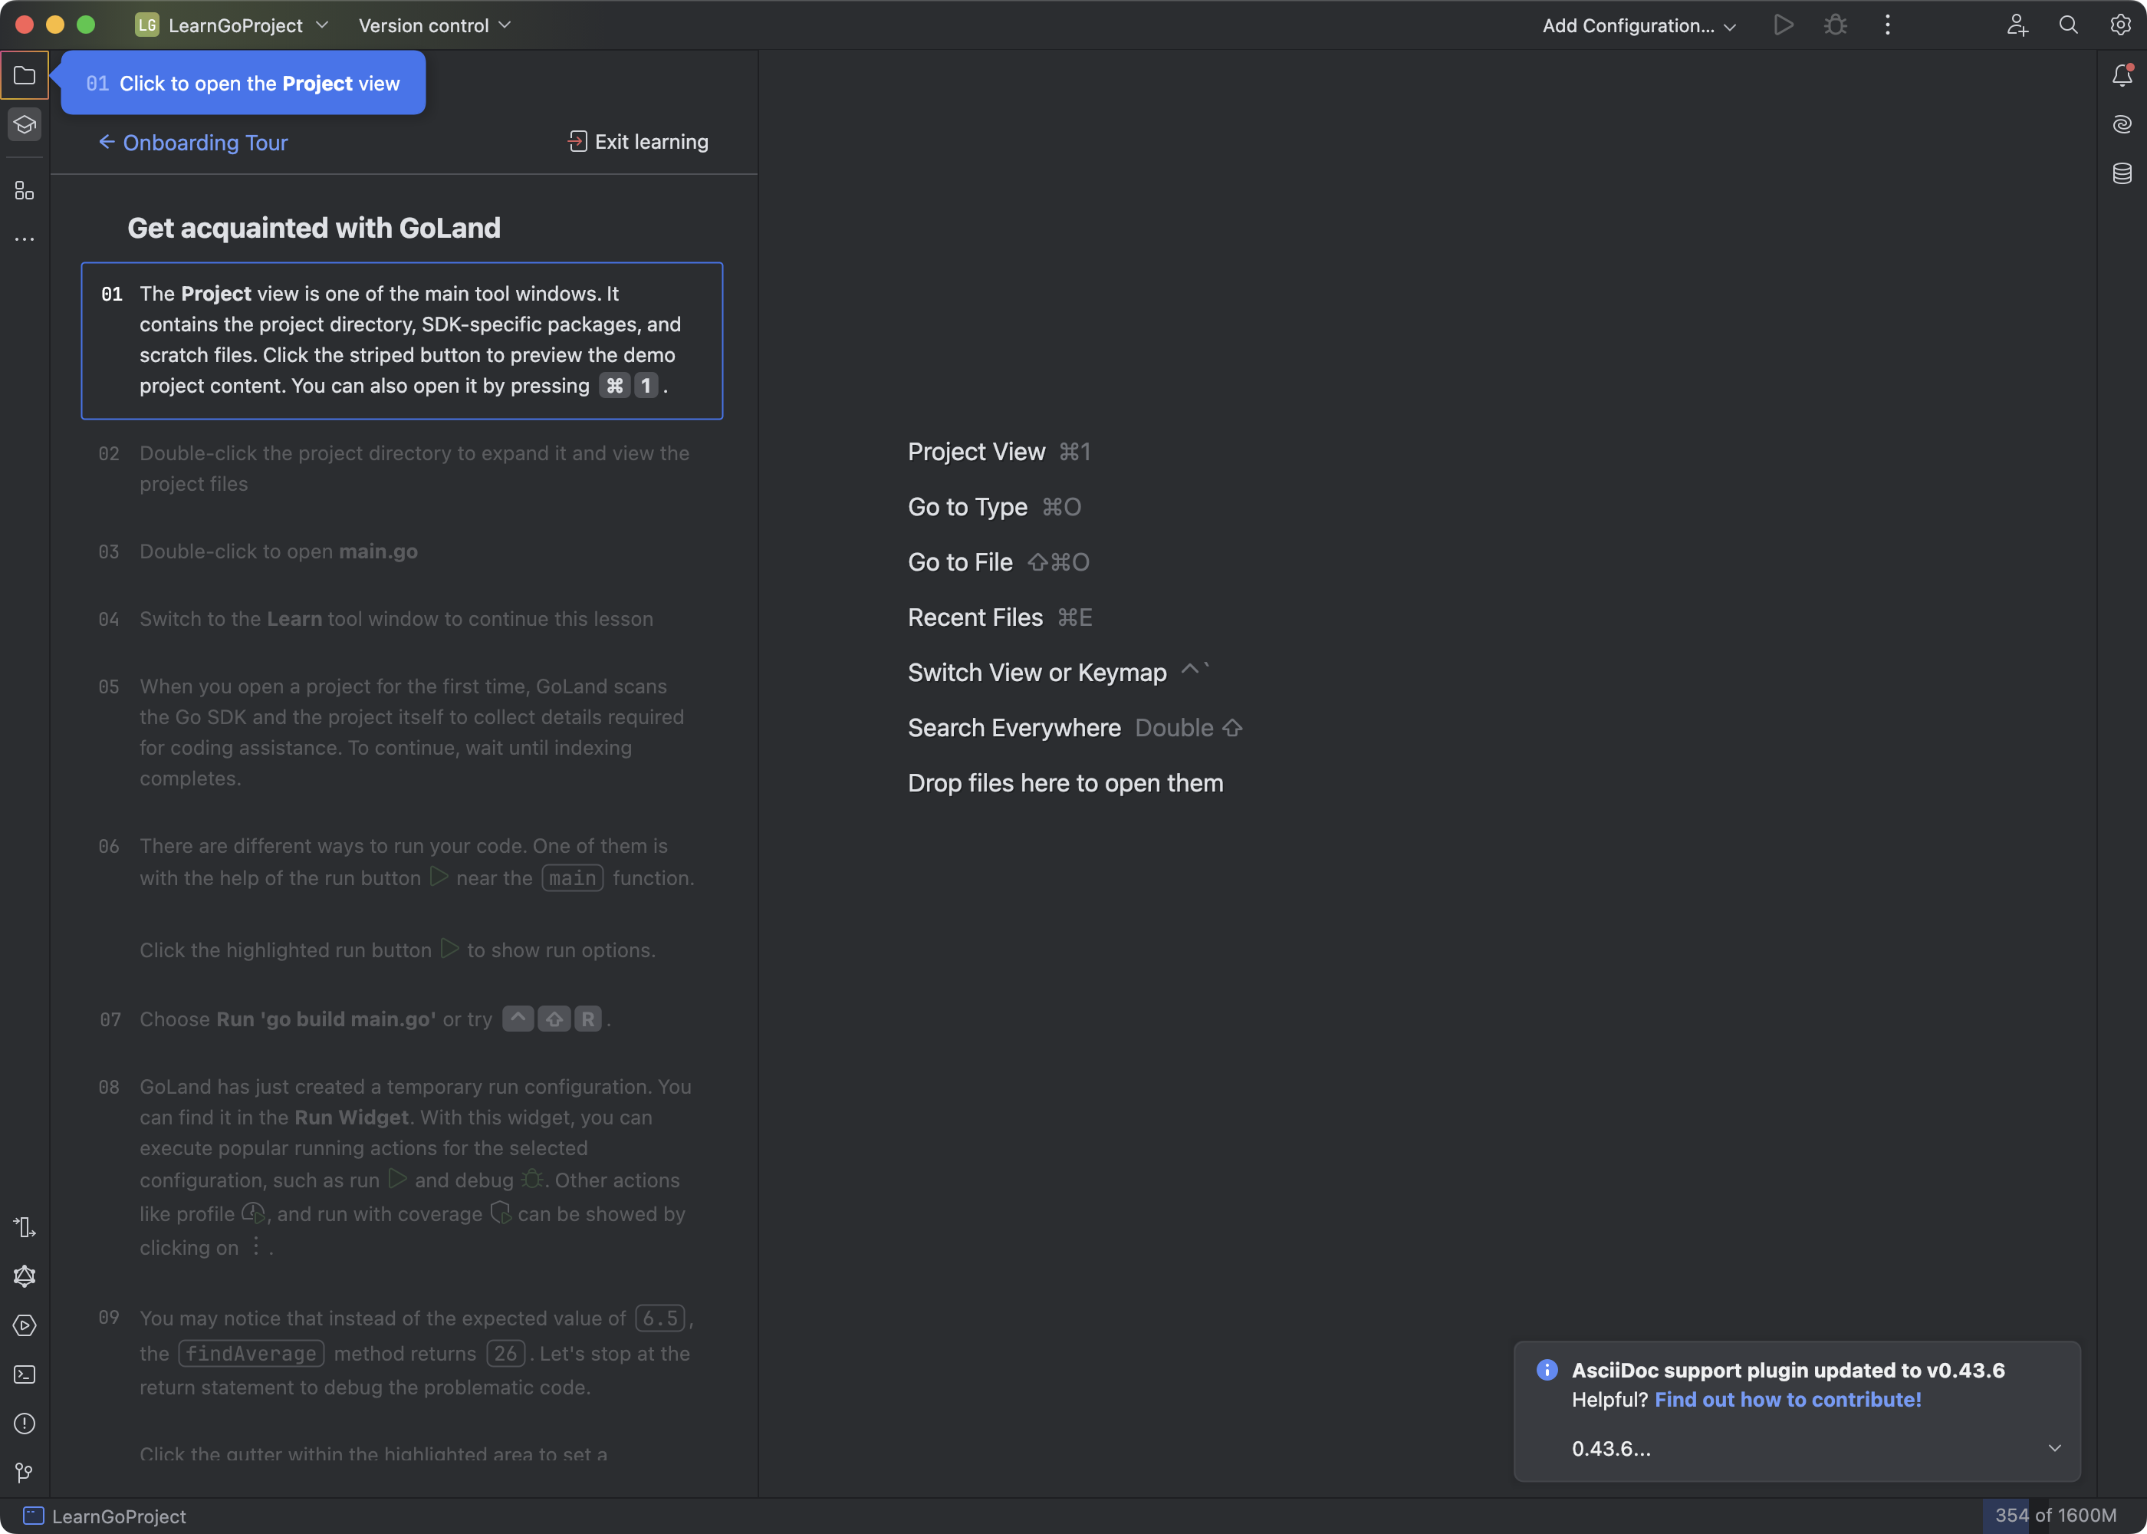Viewport: 2147px width, 1534px height.
Task: Open the IDE settings gear icon
Action: pyautogui.click(x=2119, y=25)
